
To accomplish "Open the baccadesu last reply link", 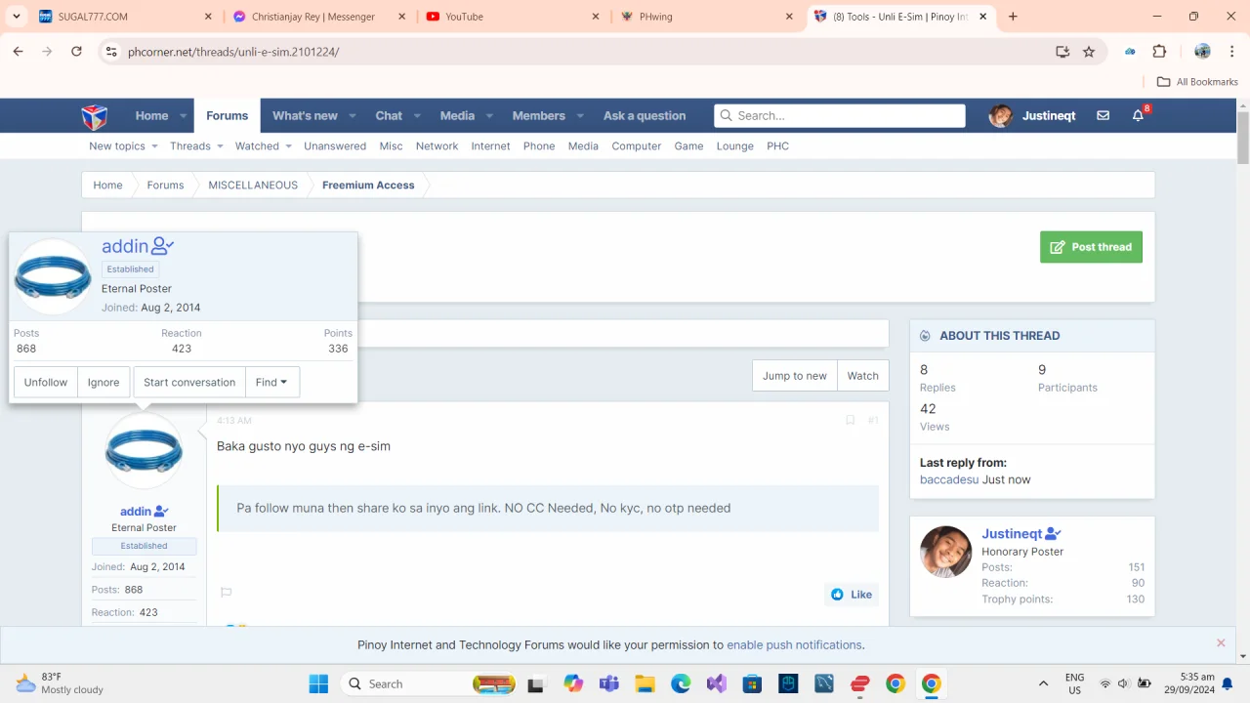I will click(x=949, y=479).
